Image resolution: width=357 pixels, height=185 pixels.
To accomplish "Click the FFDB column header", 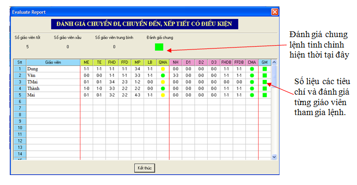I will pos(239,62).
